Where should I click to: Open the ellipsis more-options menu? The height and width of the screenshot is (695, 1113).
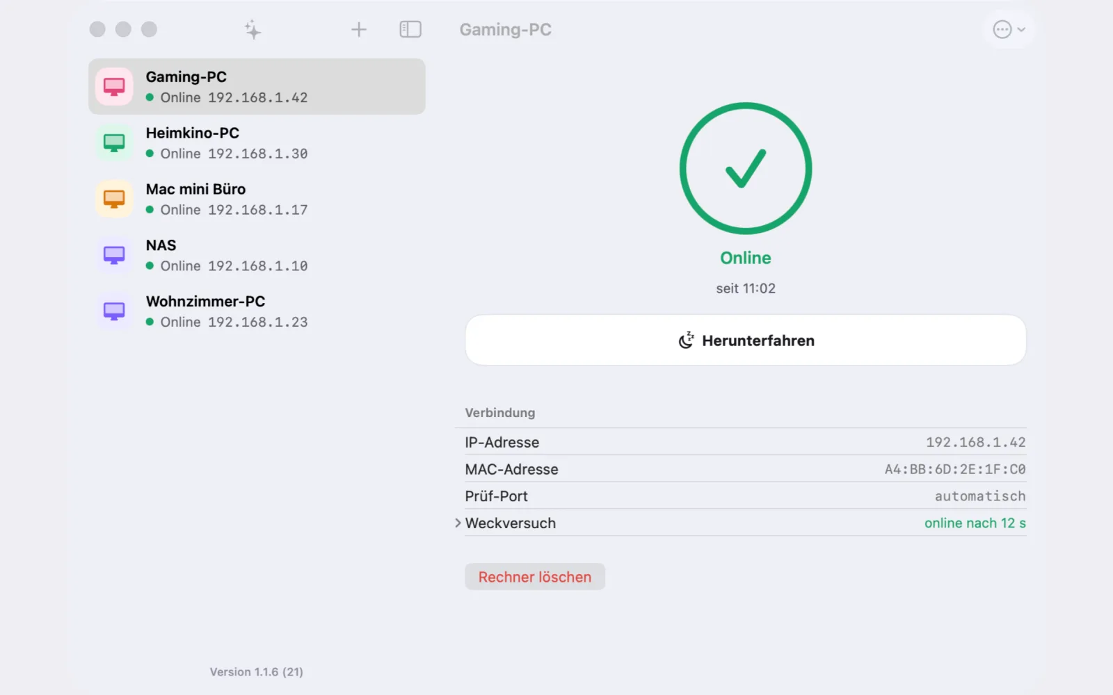(x=1009, y=29)
